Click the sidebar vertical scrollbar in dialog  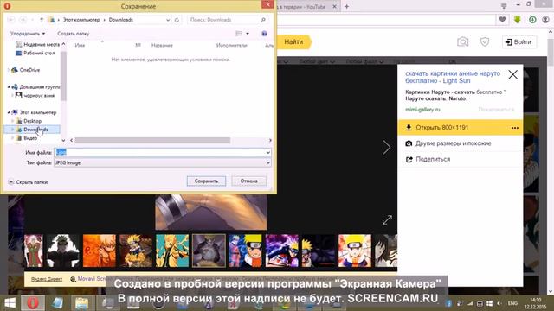63,76
